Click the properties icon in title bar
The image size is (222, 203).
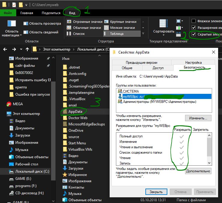(x=14, y=5)
